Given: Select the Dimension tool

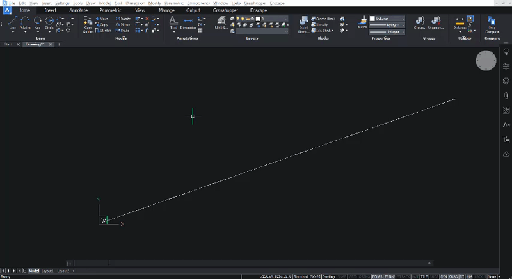Looking at the screenshot, I should (188, 23).
